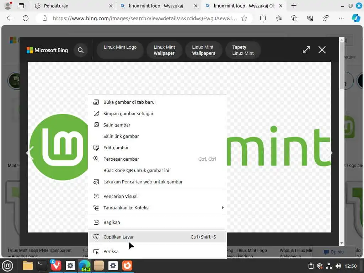The image size is (364, 273).
Task: Open the Collections toolbar icon
Action: [294, 18]
